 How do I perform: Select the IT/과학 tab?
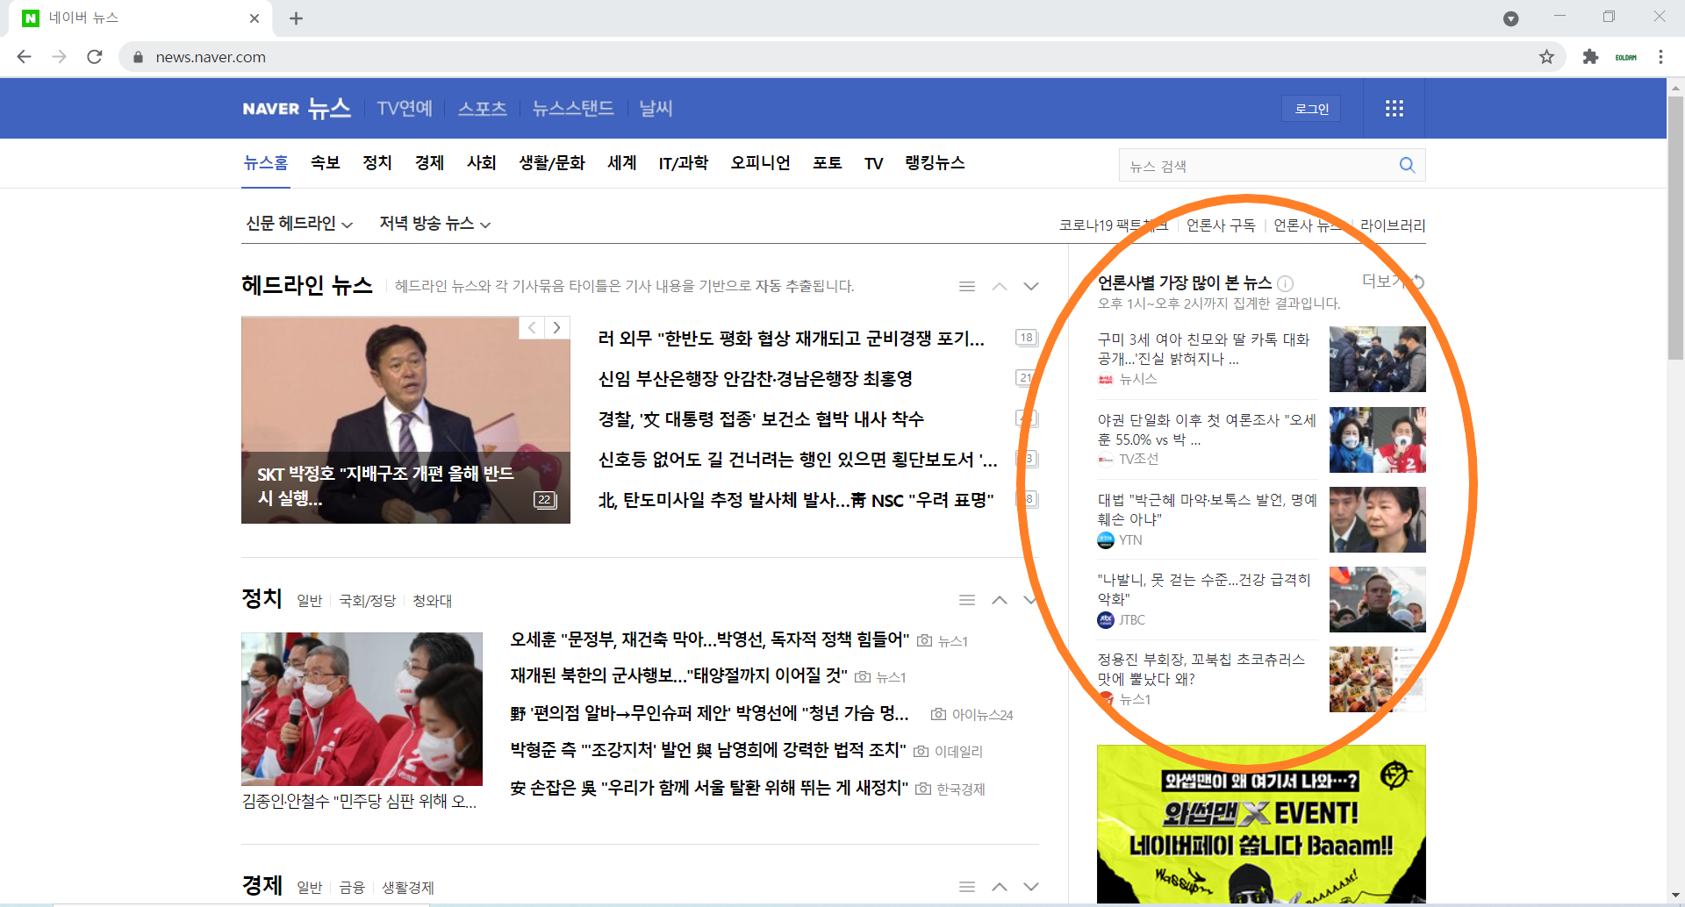click(684, 163)
